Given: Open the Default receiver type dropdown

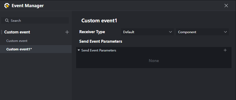Looking at the screenshot, I should pyautogui.click(x=147, y=32).
